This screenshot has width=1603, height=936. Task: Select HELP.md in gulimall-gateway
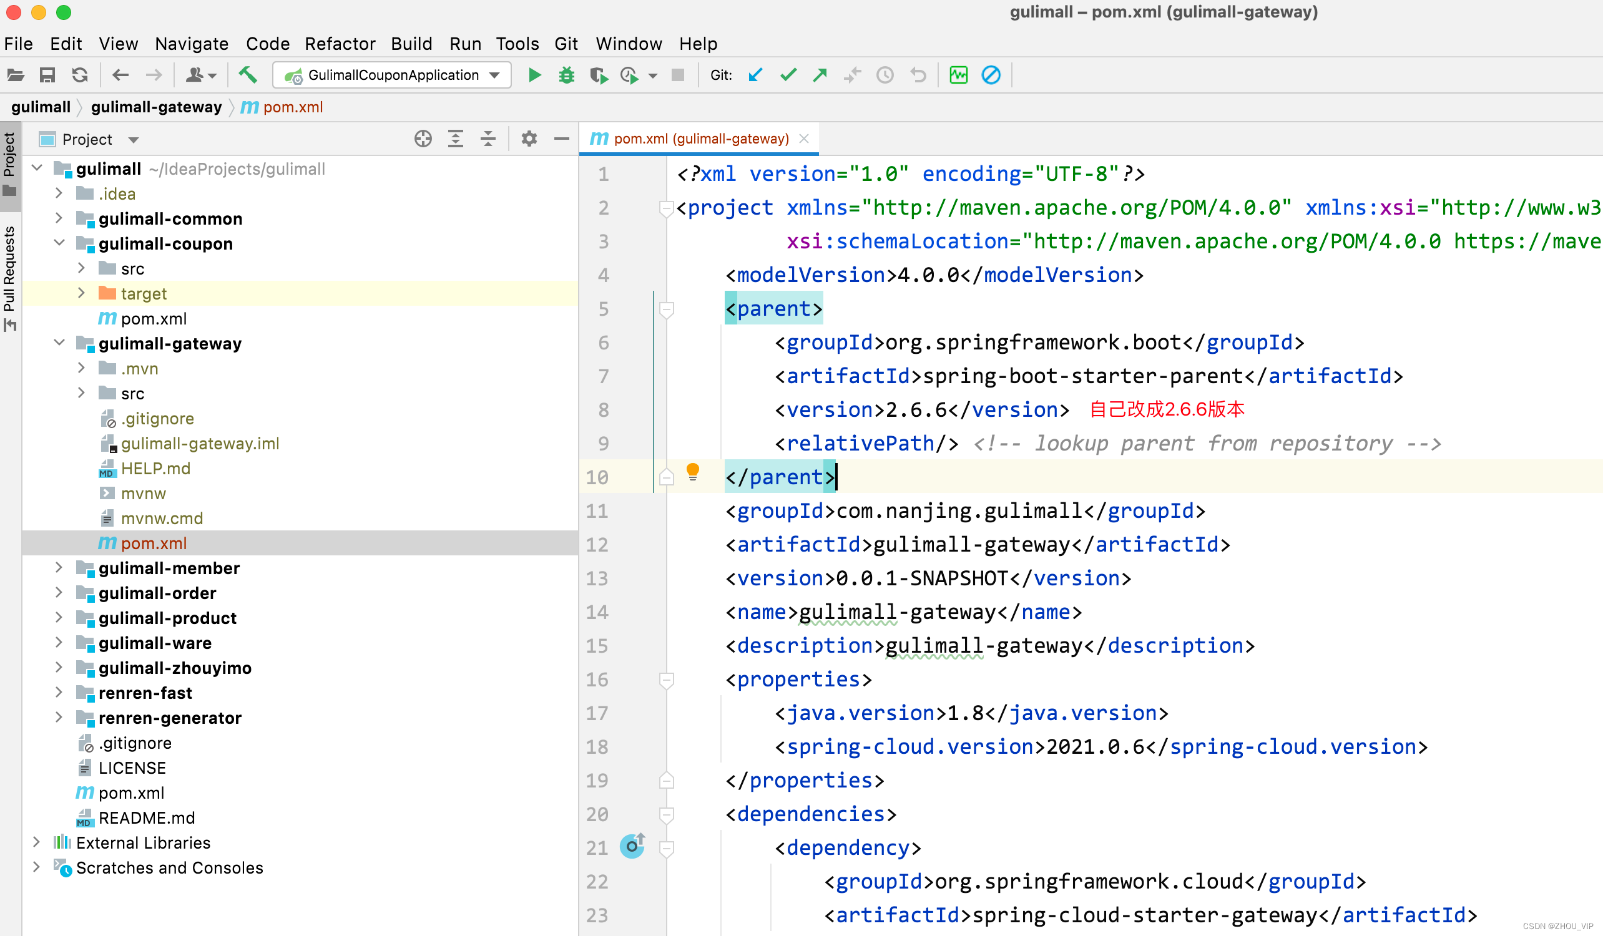pos(155,468)
